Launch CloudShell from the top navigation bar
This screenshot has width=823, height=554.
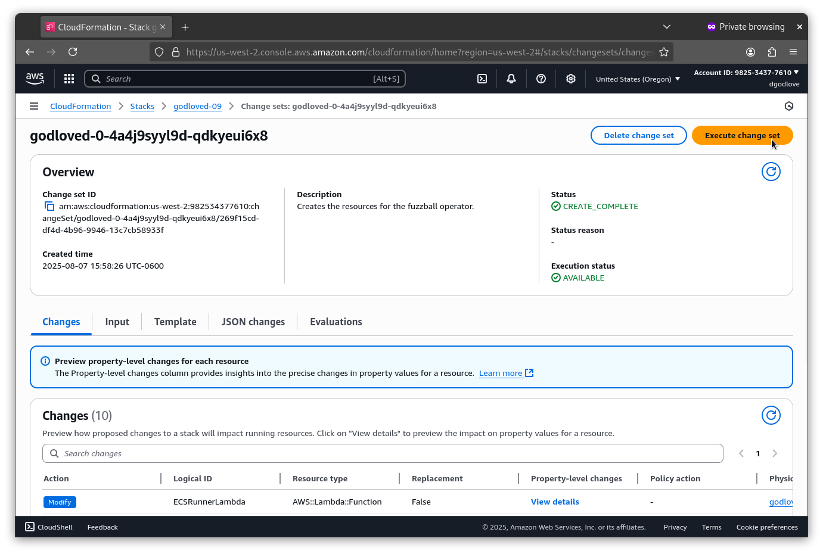pyautogui.click(x=482, y=79)
